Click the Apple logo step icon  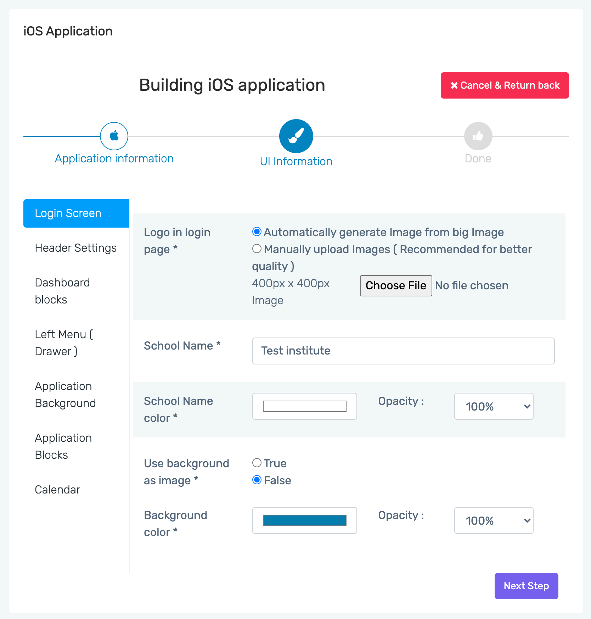pyautogui.click(x=114, y=136)
